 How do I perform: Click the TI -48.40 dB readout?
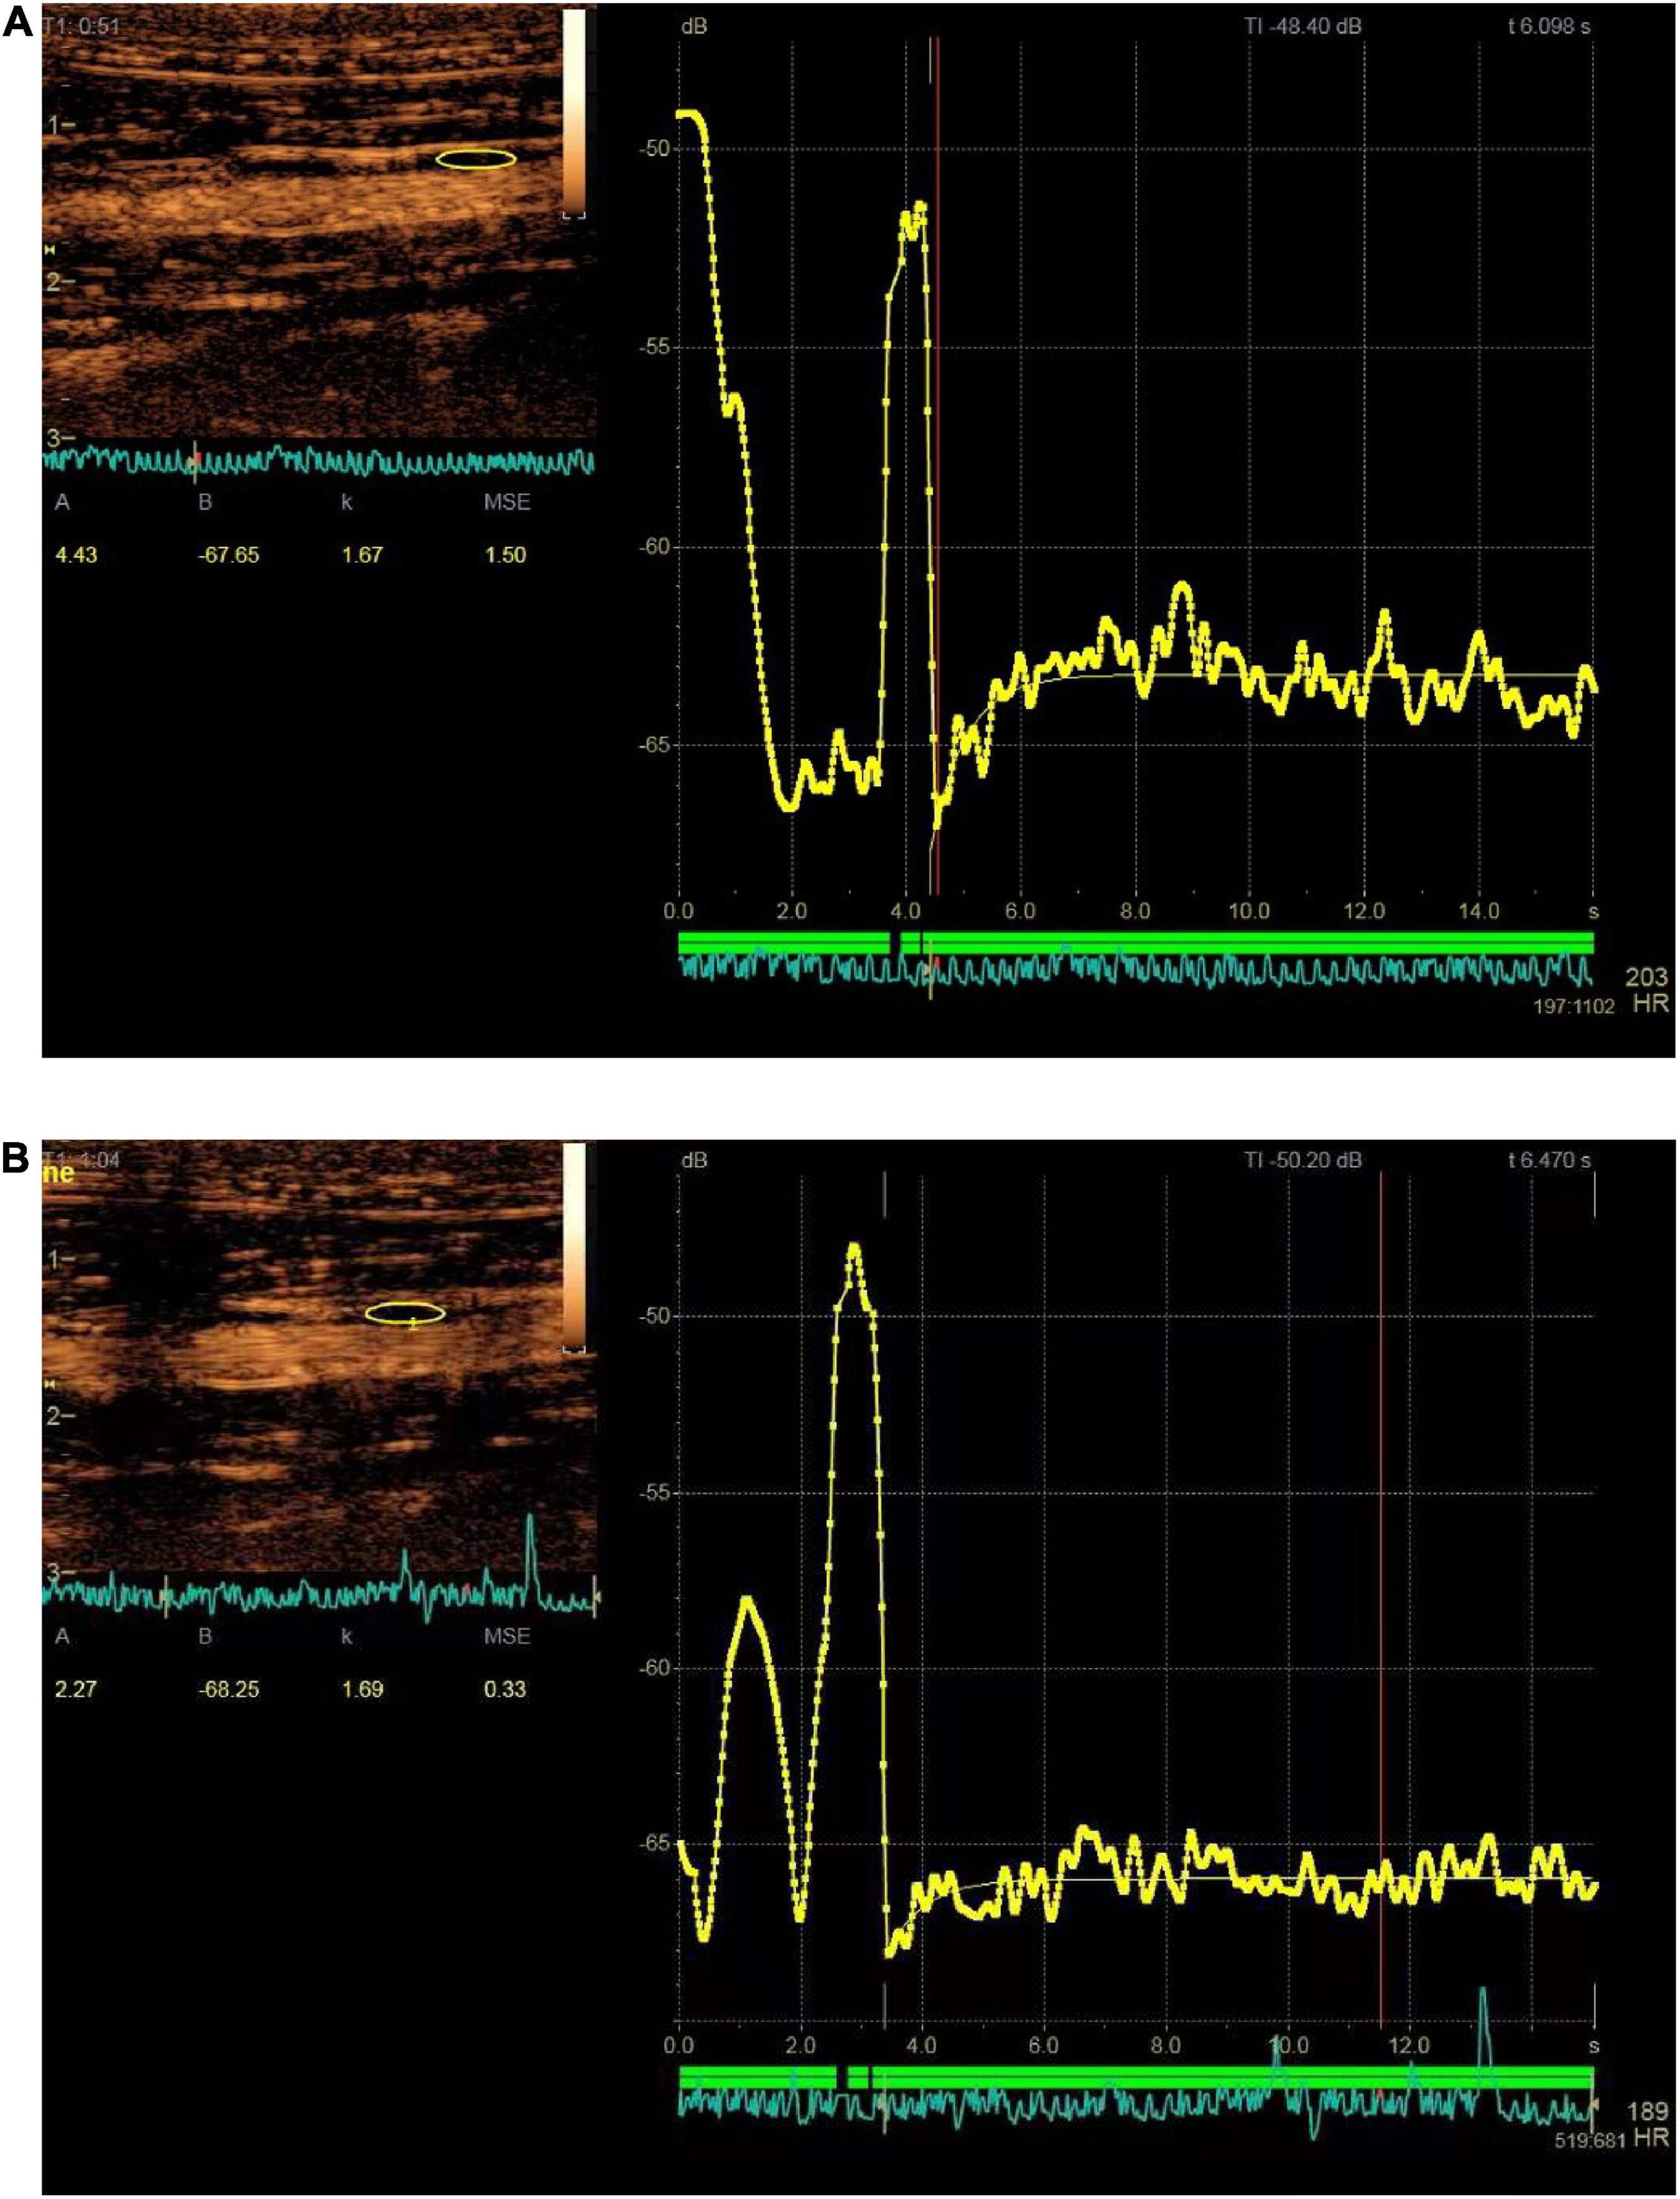(x=1302, y=26)
